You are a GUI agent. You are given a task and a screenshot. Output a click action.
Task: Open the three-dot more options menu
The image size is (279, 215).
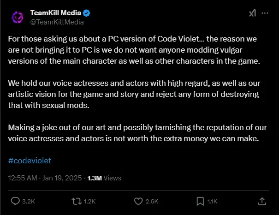click(265, 13)
